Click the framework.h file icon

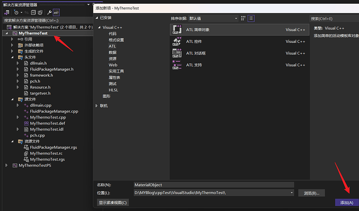[x=26, y=75]
